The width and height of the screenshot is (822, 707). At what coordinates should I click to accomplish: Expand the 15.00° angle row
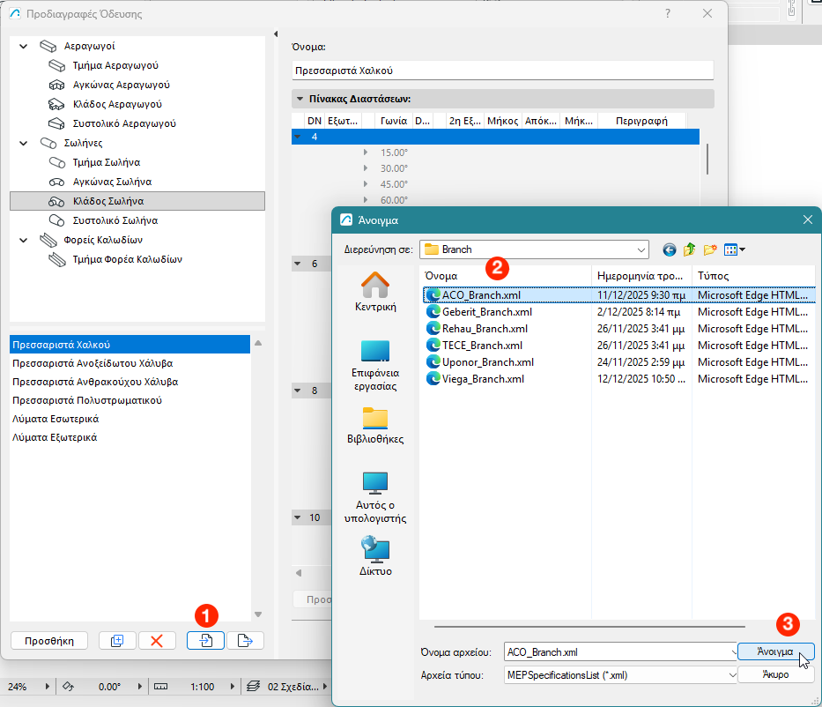(x=366, y=153)
